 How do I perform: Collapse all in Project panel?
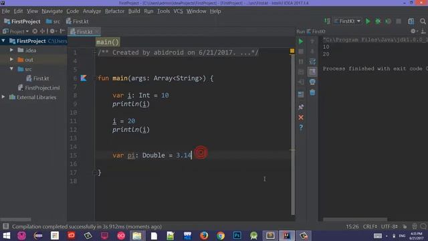[43, 31]
